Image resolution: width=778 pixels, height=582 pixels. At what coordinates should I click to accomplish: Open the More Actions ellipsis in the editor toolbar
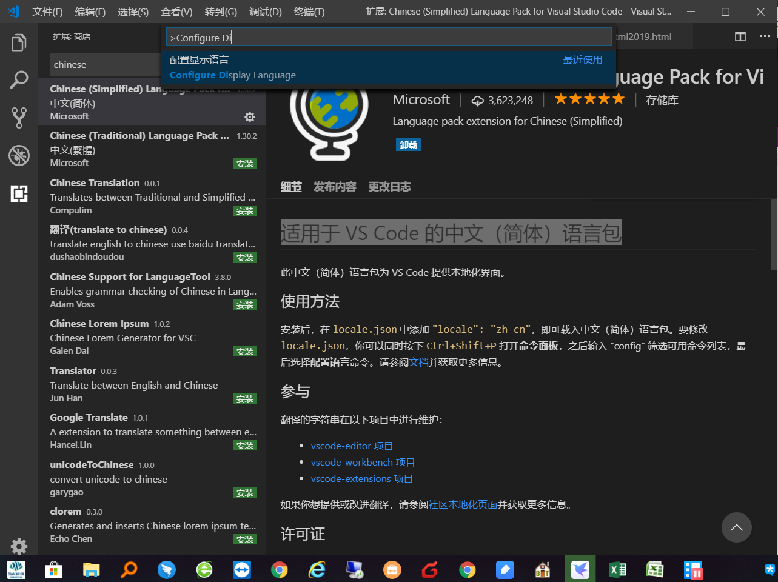tap(765, 36)
